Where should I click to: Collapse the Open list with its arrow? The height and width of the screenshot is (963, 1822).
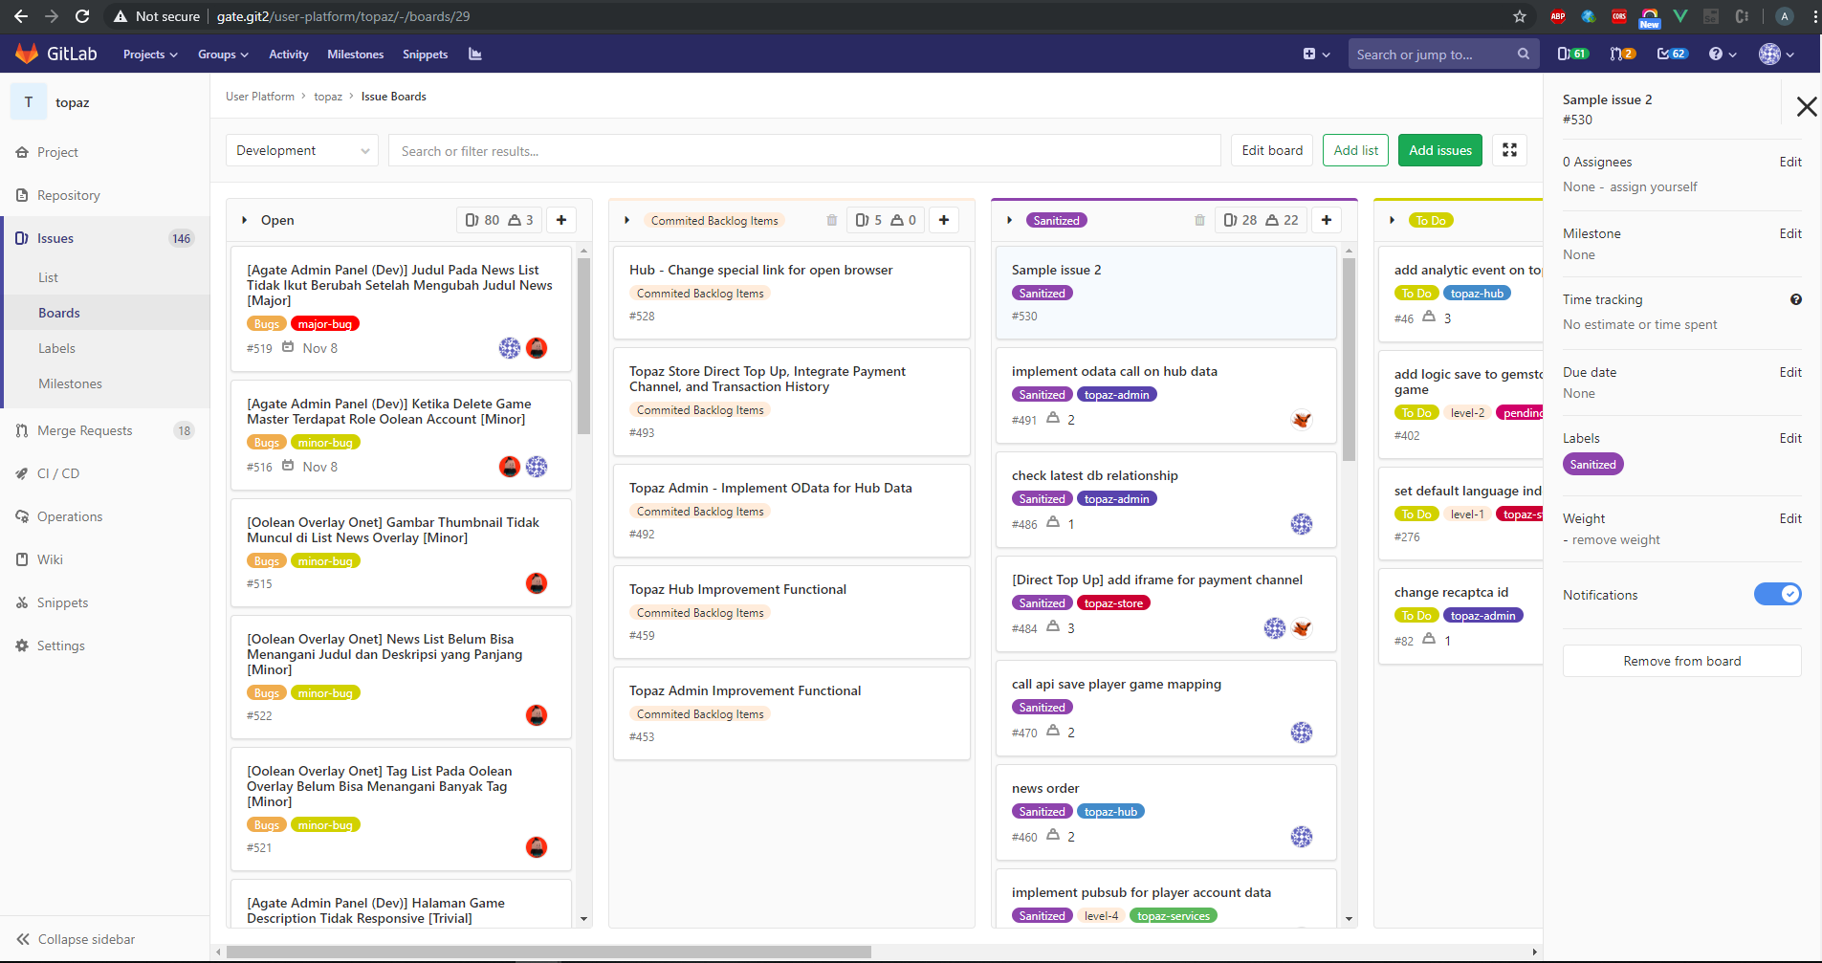click(245, 220)
